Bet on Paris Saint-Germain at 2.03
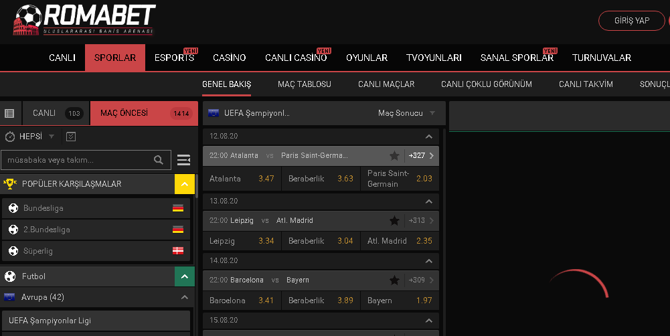The width and height of the screenshot is (670, 336). click(x=400, y=179)
